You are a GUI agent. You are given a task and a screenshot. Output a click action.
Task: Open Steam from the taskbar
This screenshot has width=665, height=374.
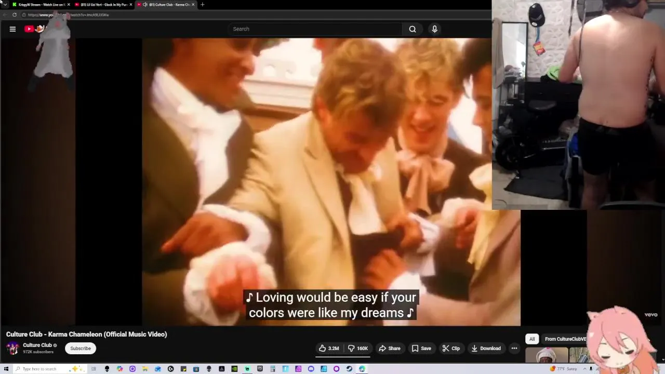tap(349, 369)
